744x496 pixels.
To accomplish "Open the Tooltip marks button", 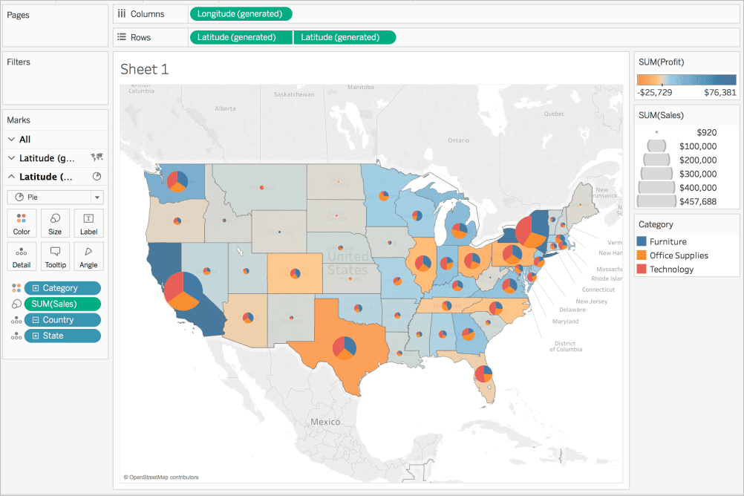I will (55, 256).
